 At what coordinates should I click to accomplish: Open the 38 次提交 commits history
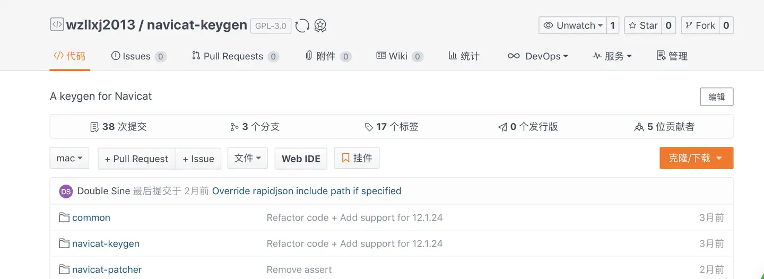tap(118, 127)
